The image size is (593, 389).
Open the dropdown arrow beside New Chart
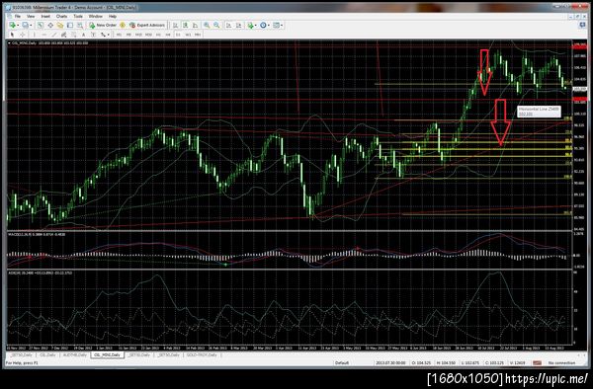click(x=18, y=26)
